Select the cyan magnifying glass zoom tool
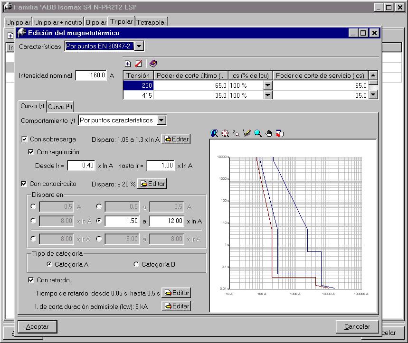 (257, 133)
